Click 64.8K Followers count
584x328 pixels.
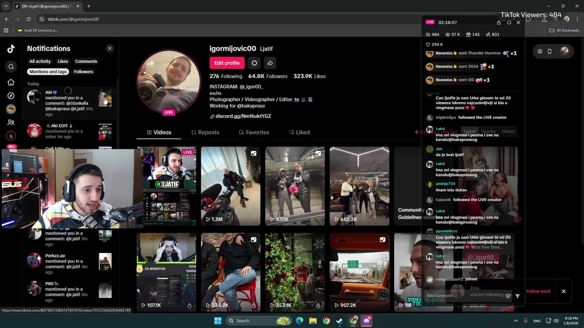(x=268, y=76)
